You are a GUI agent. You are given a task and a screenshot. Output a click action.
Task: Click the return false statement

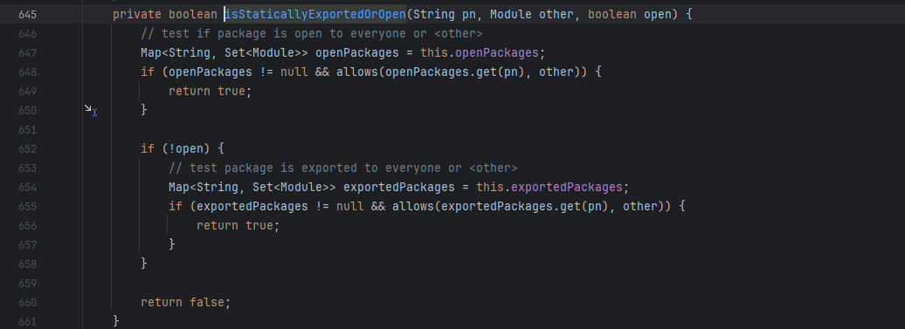[185, 303]
